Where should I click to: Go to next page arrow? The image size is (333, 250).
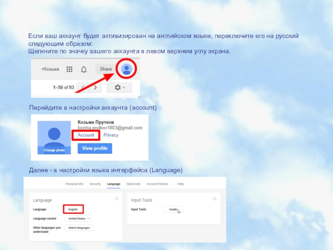point(95,87)
